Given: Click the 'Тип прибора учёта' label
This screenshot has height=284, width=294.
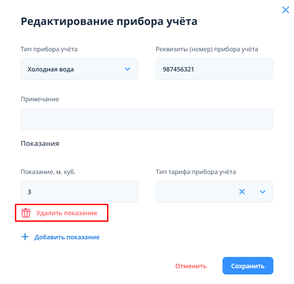Looking at the screenshot, I should pos(49,49).
